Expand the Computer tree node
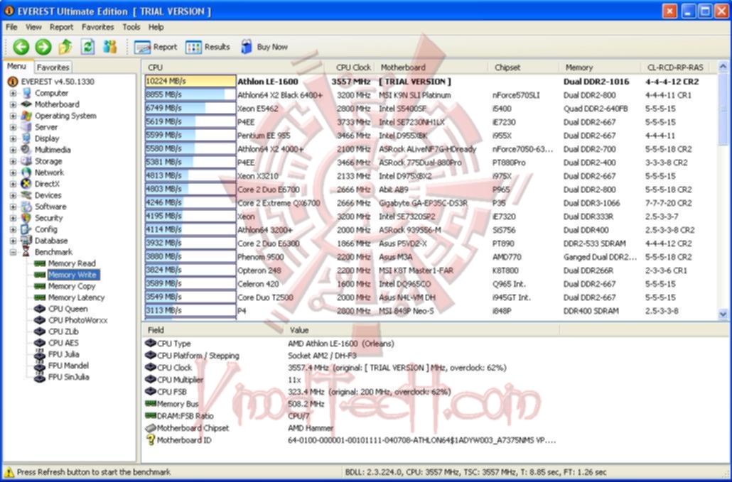Screen dimensions: 732x482 tap(13, 93)
